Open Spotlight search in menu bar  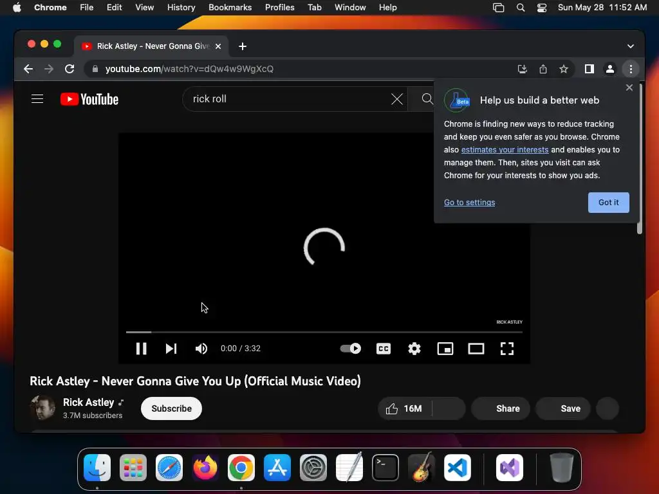(x=520, y=7)
